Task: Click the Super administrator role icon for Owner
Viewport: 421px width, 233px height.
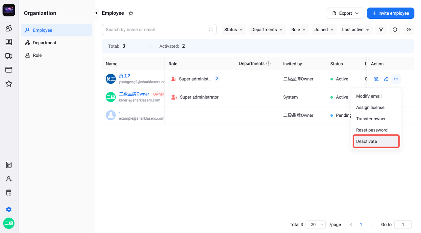Action: (174, 97)
